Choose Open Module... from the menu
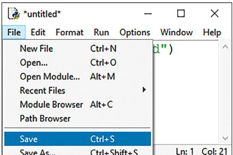This screenshot has width=233, height=155. [50, 77]
